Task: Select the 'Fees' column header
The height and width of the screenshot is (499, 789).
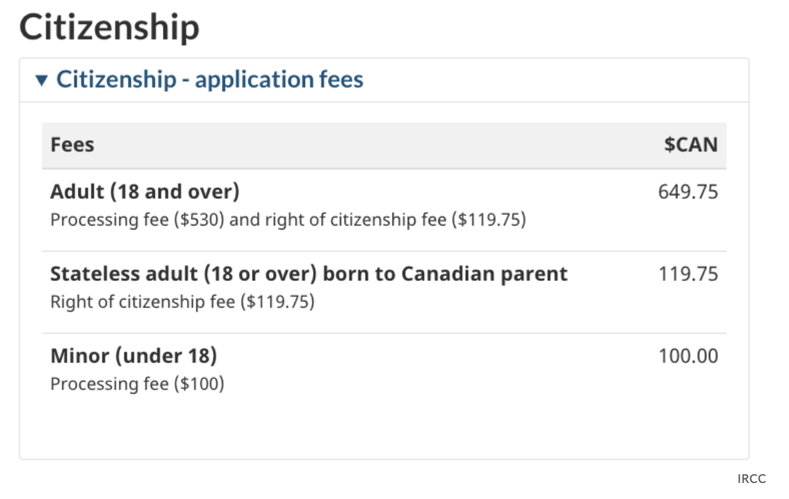Action: click(x=72, y=145)
